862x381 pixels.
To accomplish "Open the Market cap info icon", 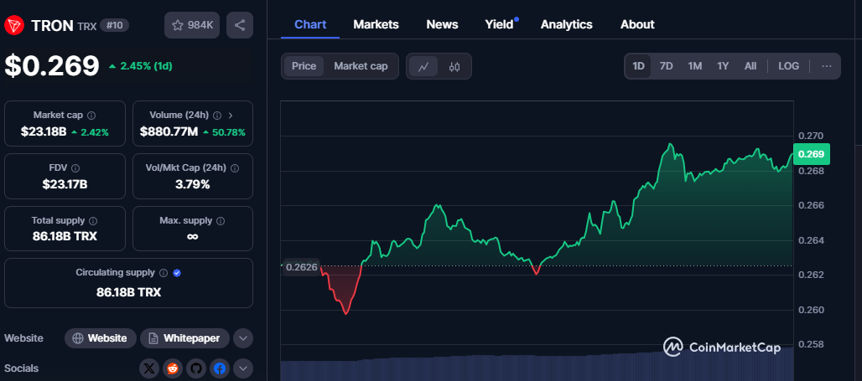I will click(91, 116).
